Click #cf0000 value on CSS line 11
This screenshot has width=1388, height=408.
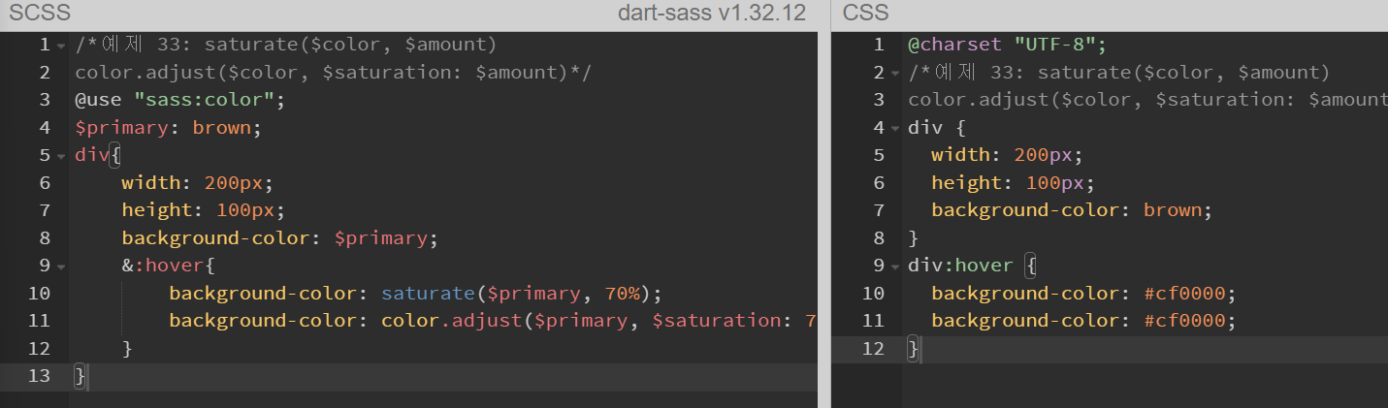click(x=1185, y=321)
